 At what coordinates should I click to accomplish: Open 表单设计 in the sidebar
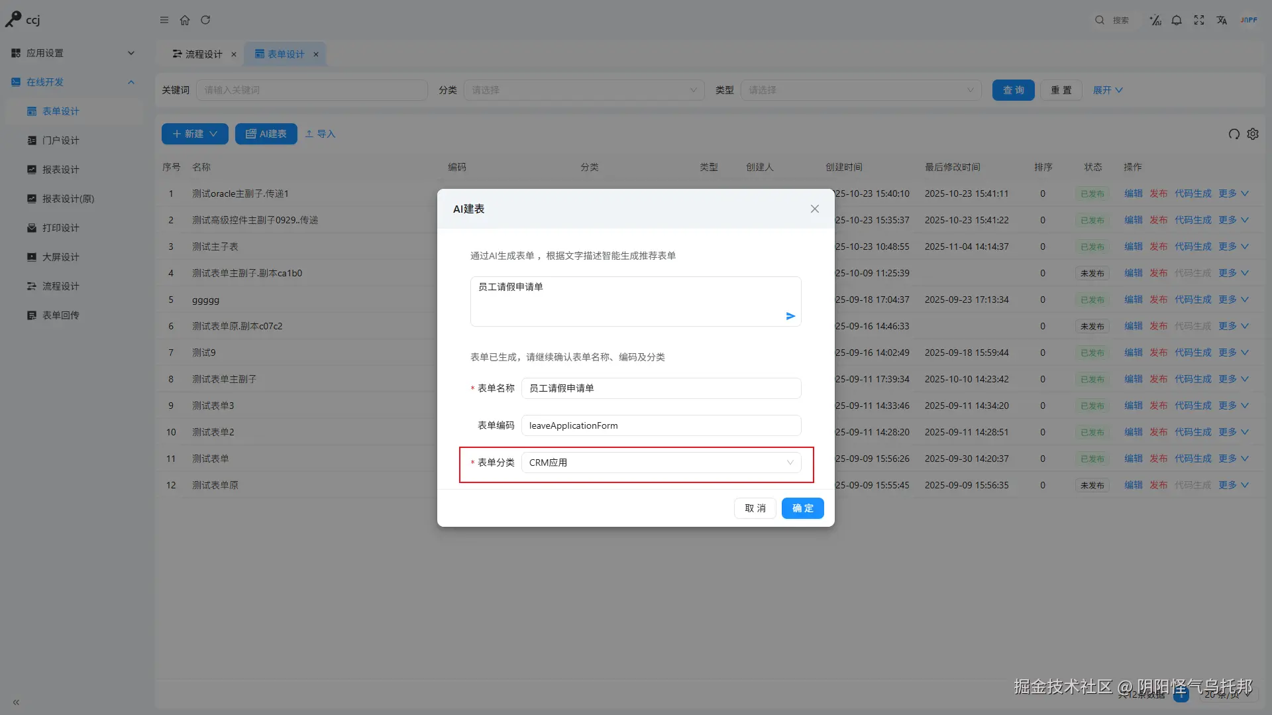[74, 111]
